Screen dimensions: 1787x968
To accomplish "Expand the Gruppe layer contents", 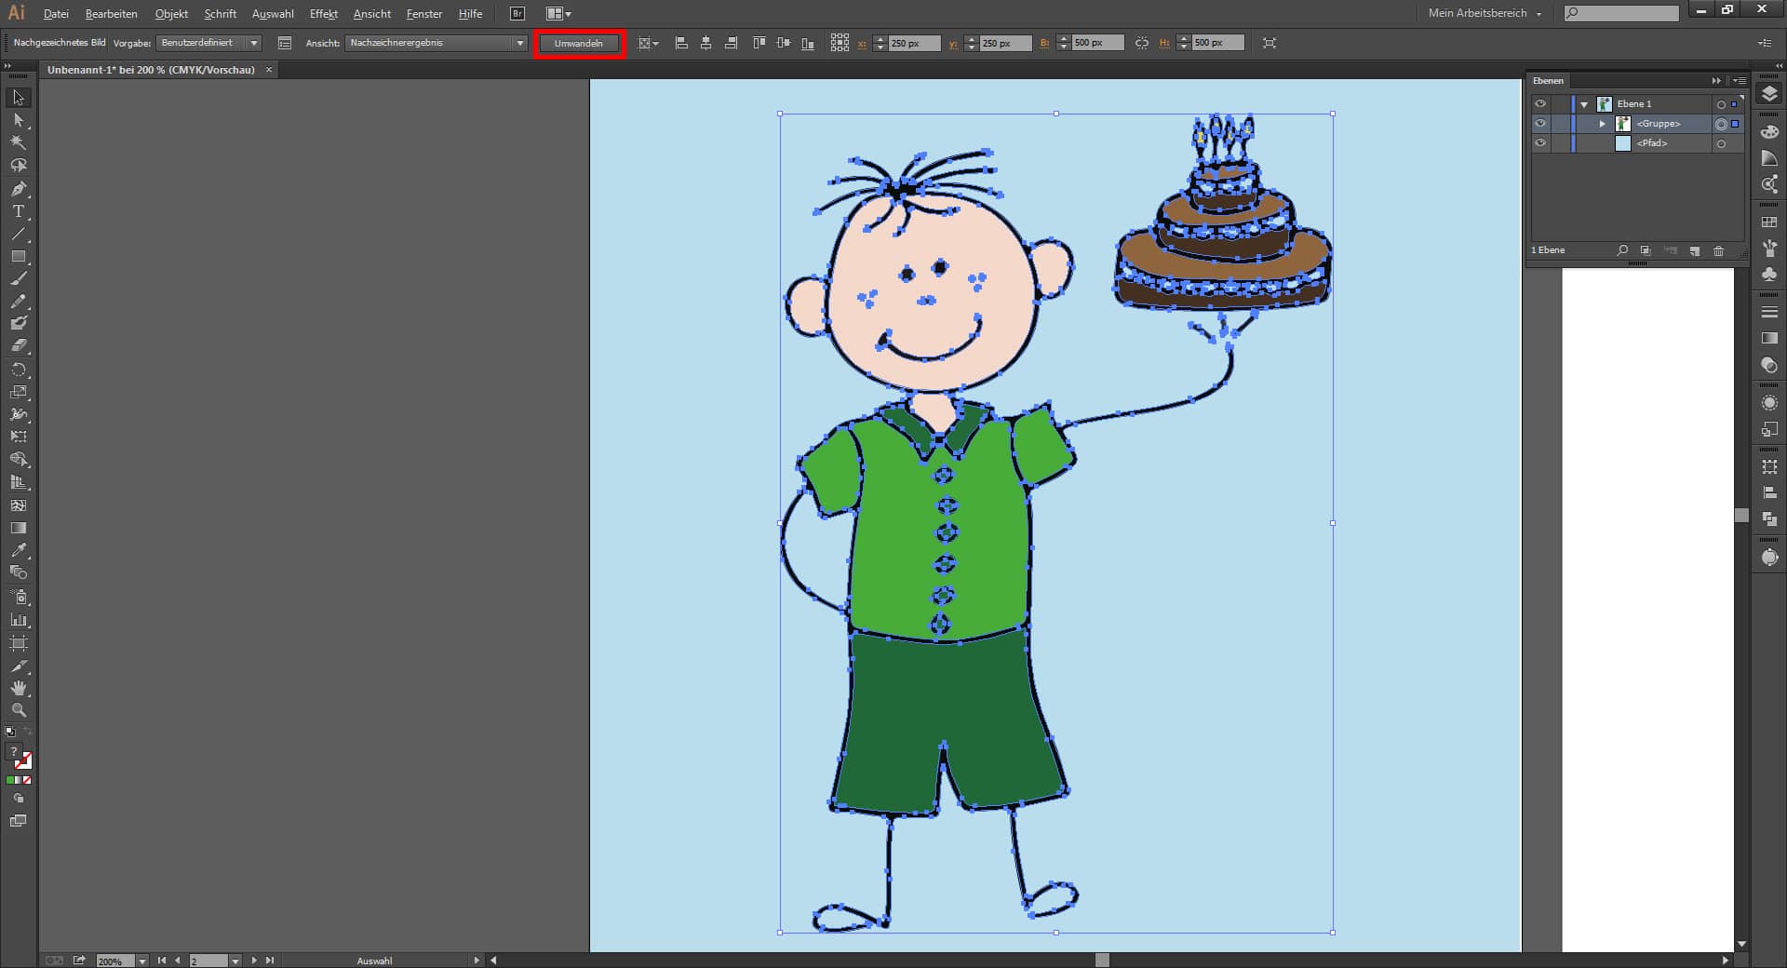I will pyautogui.click(x=1602, y=124).
